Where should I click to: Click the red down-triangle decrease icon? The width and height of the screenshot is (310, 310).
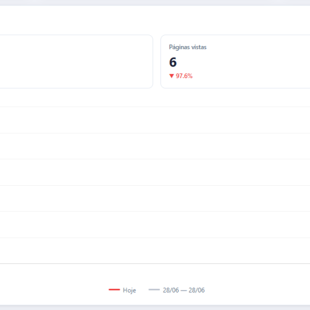[x=171, y=76]
